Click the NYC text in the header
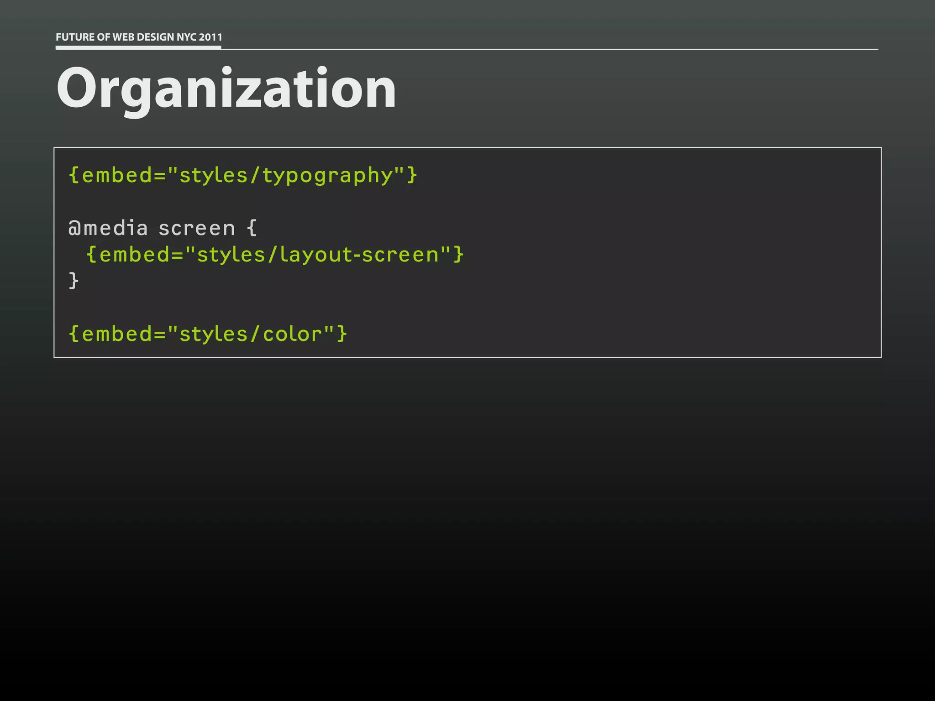The height and width of the screenshot is (701, 935). pyautogui.click(x=186, y=37)
